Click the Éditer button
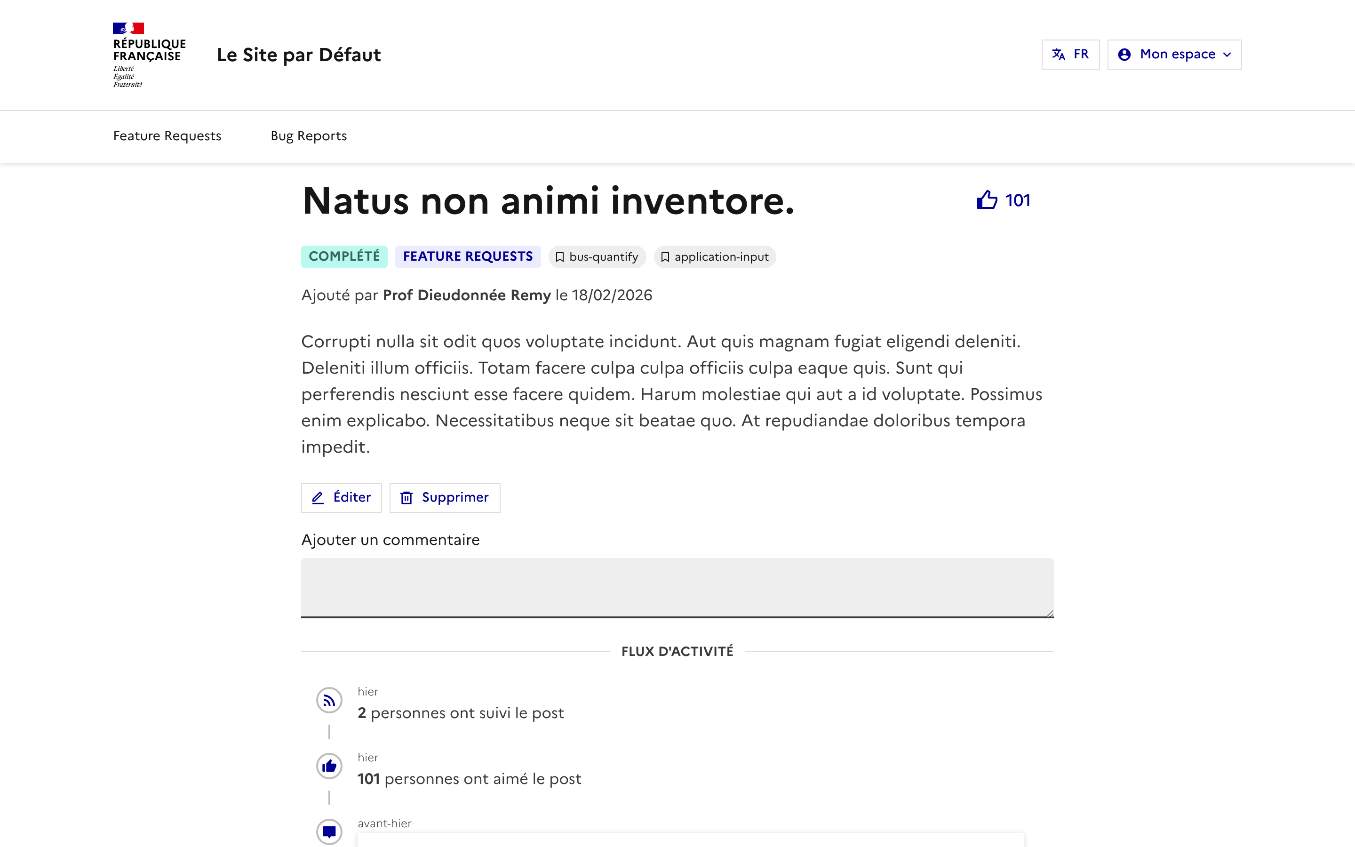Image resolution: width=1355 pixels, height=847 pixels. tap(341, 497)
